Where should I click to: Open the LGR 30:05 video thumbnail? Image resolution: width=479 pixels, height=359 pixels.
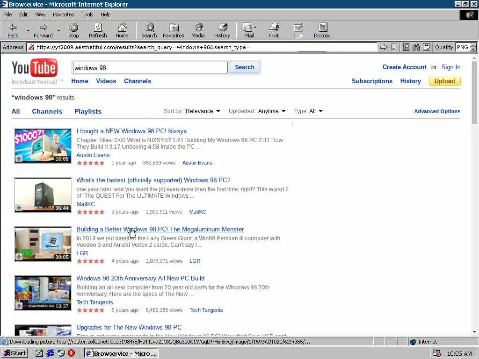coord(43,244)
